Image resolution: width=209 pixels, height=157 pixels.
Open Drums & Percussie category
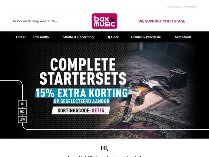[x=146, y=37]
